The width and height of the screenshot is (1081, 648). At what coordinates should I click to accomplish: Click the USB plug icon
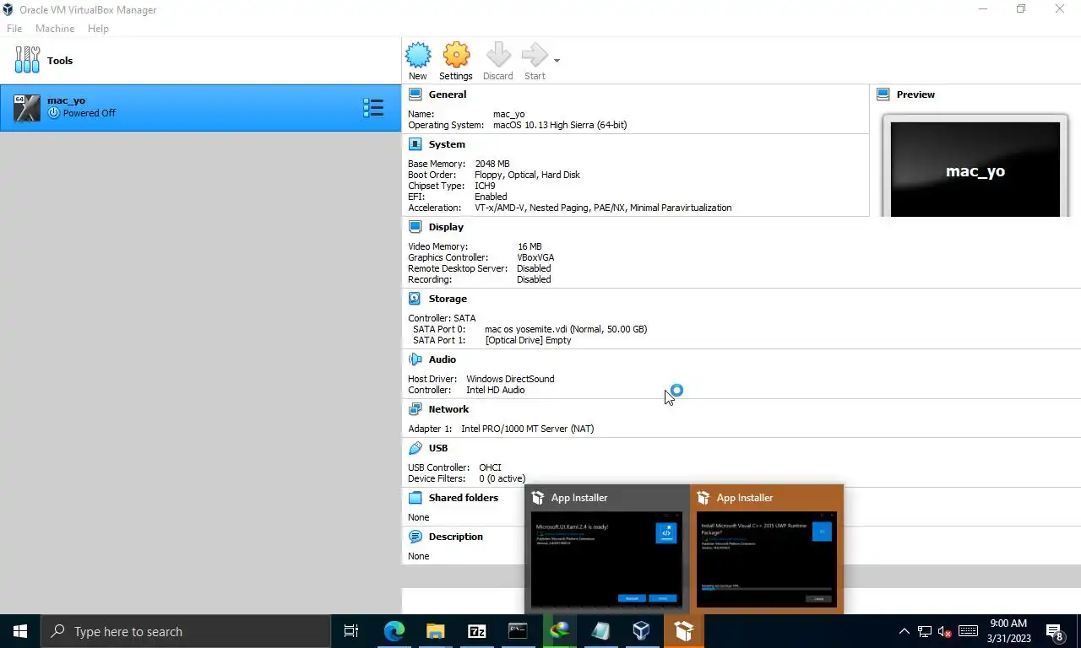pyautogui.click(x=415, y=448)
